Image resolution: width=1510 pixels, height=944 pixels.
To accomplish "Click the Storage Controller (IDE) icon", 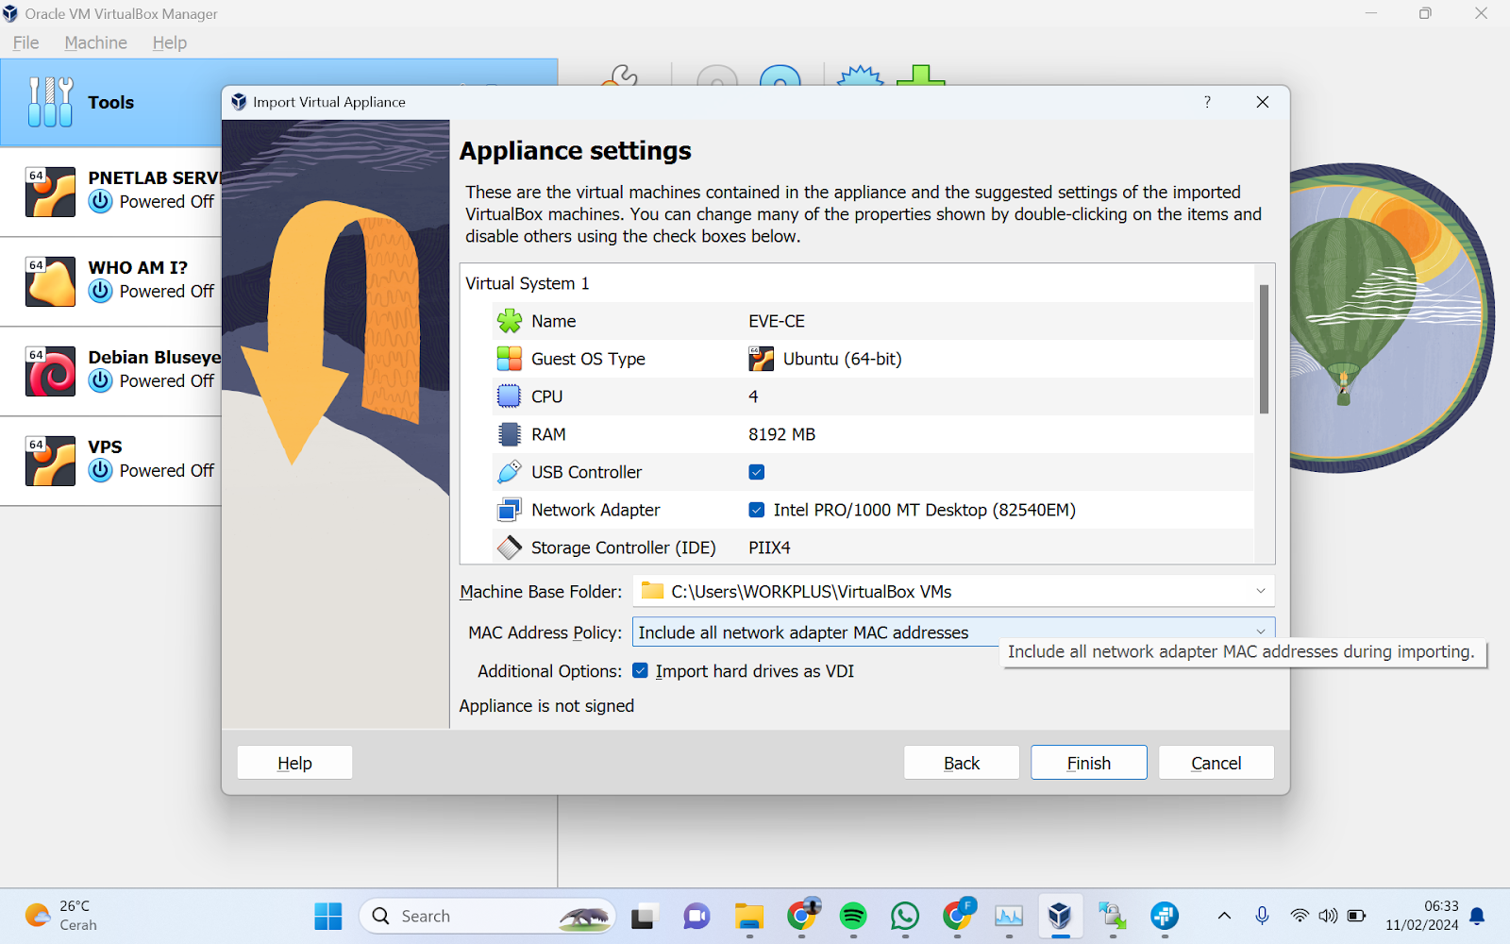I will click(x=510, y=548).
